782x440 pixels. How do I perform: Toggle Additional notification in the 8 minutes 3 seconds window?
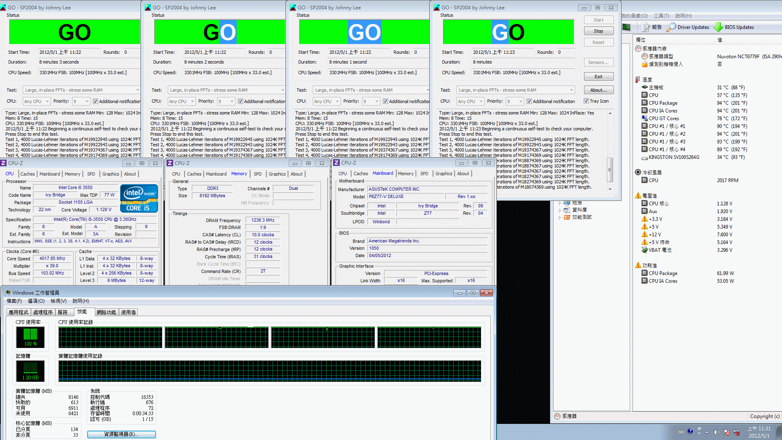pos(95,101)
